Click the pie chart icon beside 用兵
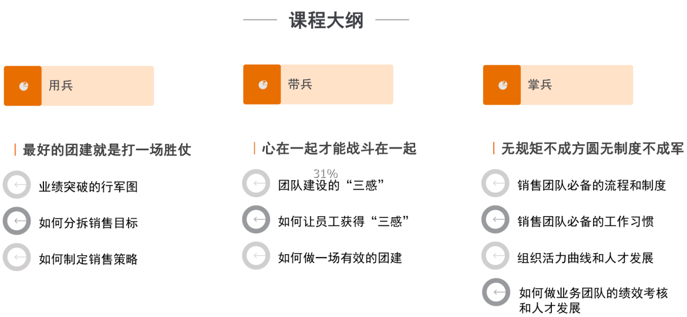The width and height of the screenshot is (687, 317). pos(23,86)
